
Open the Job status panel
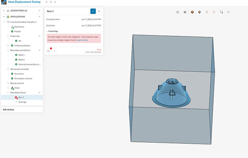[22, 110]
